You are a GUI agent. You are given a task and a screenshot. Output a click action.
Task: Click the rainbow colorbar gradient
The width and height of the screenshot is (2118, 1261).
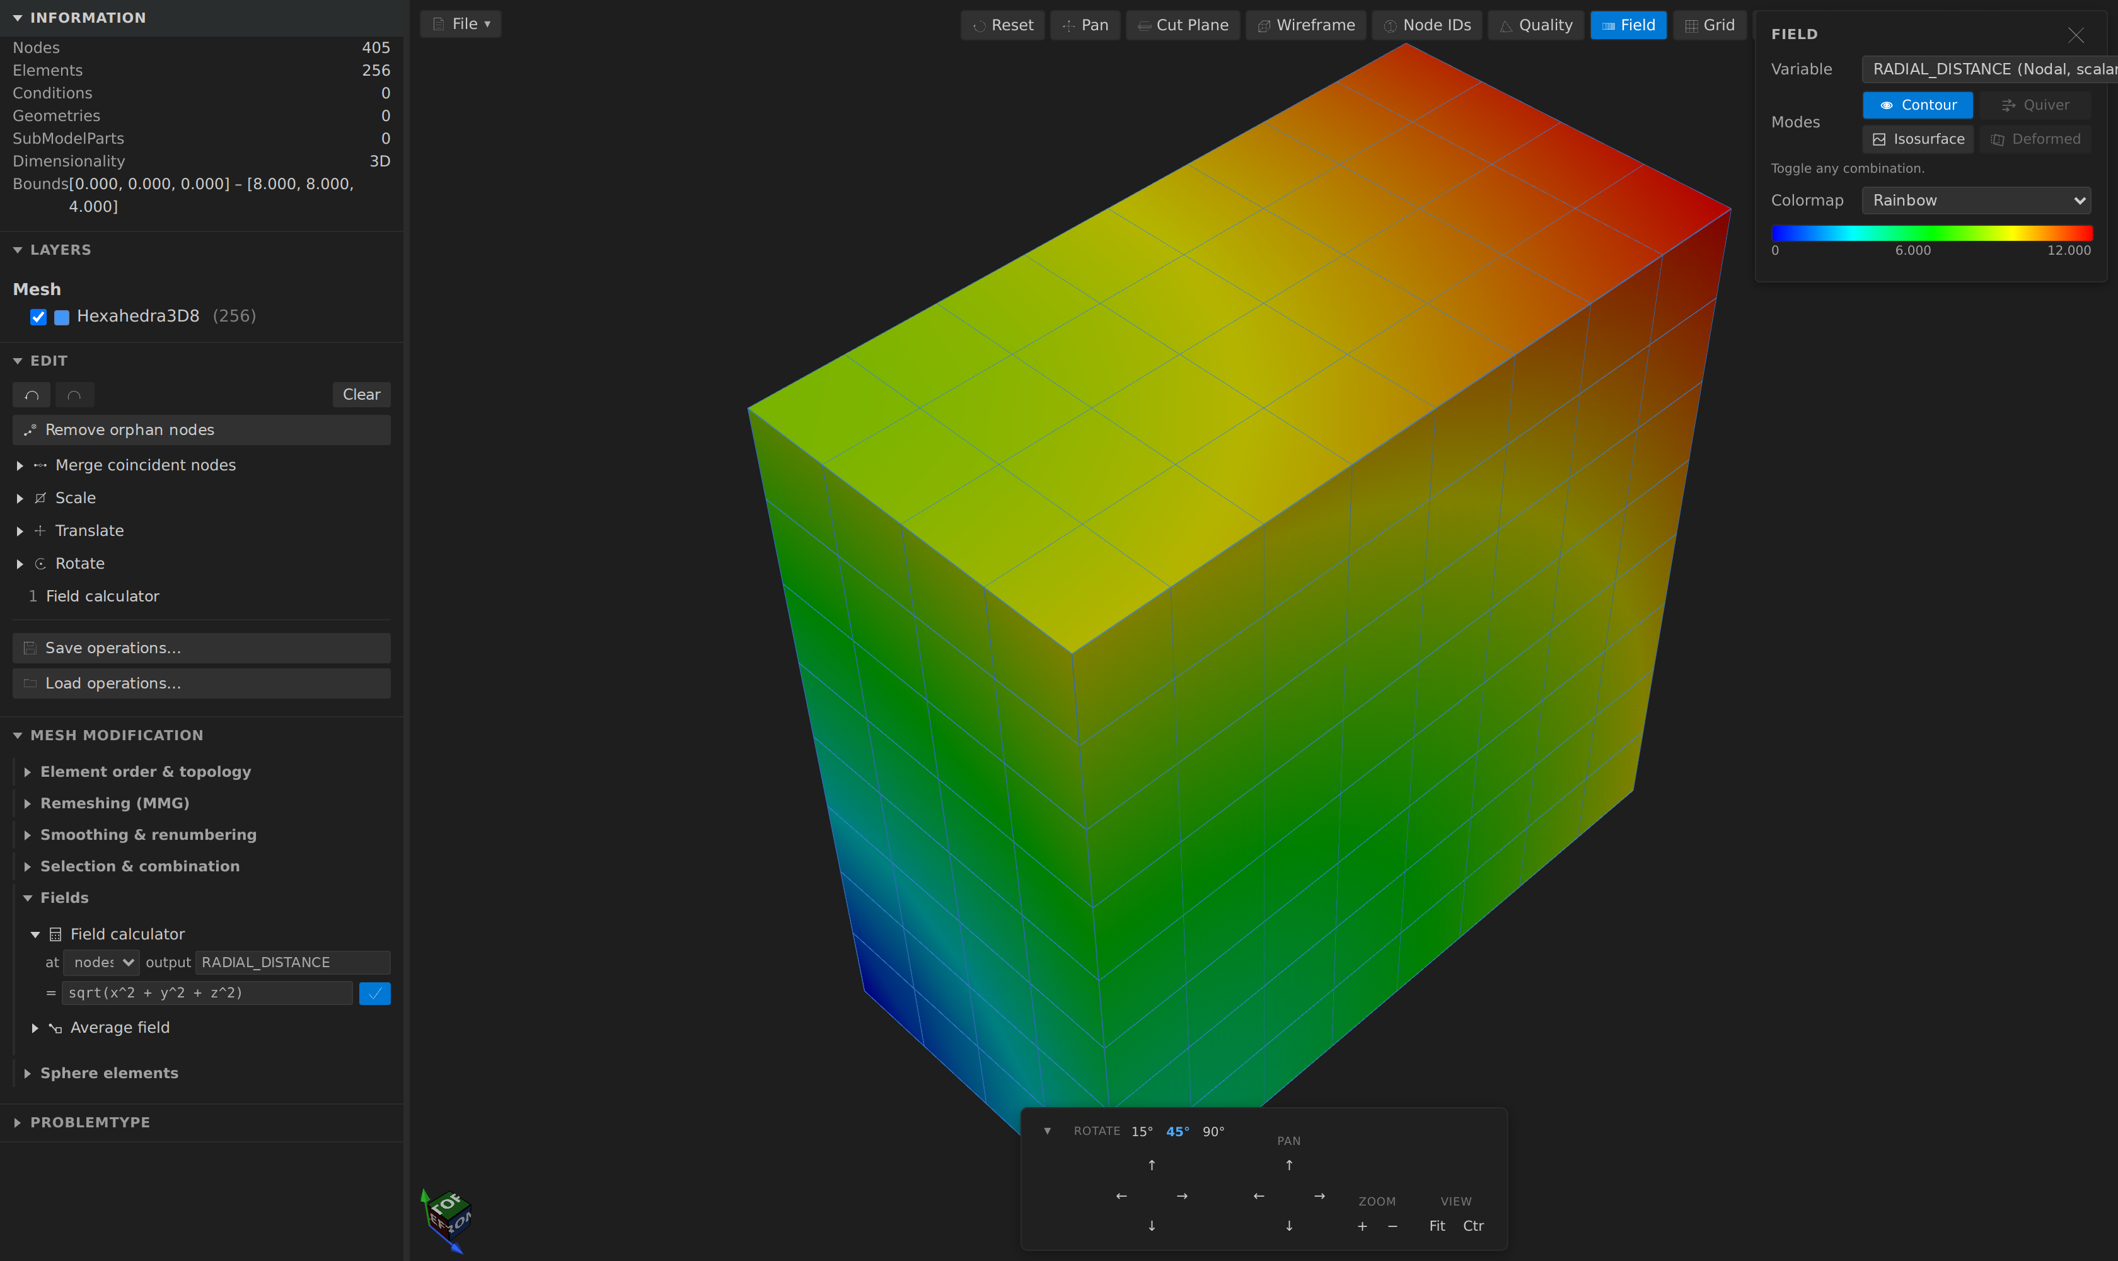click(1931, 233)
